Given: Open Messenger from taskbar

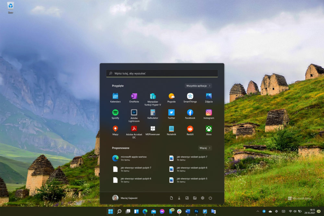Looking at the screenshot, I should (162, 211).
